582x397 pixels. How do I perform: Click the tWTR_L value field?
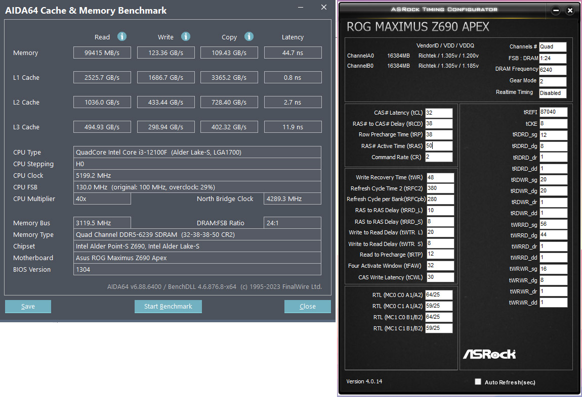[x=440, y=232]
